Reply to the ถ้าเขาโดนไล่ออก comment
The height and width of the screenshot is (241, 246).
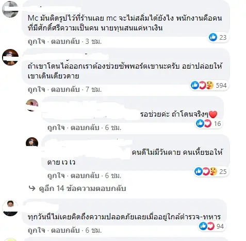tap(65, 89)
